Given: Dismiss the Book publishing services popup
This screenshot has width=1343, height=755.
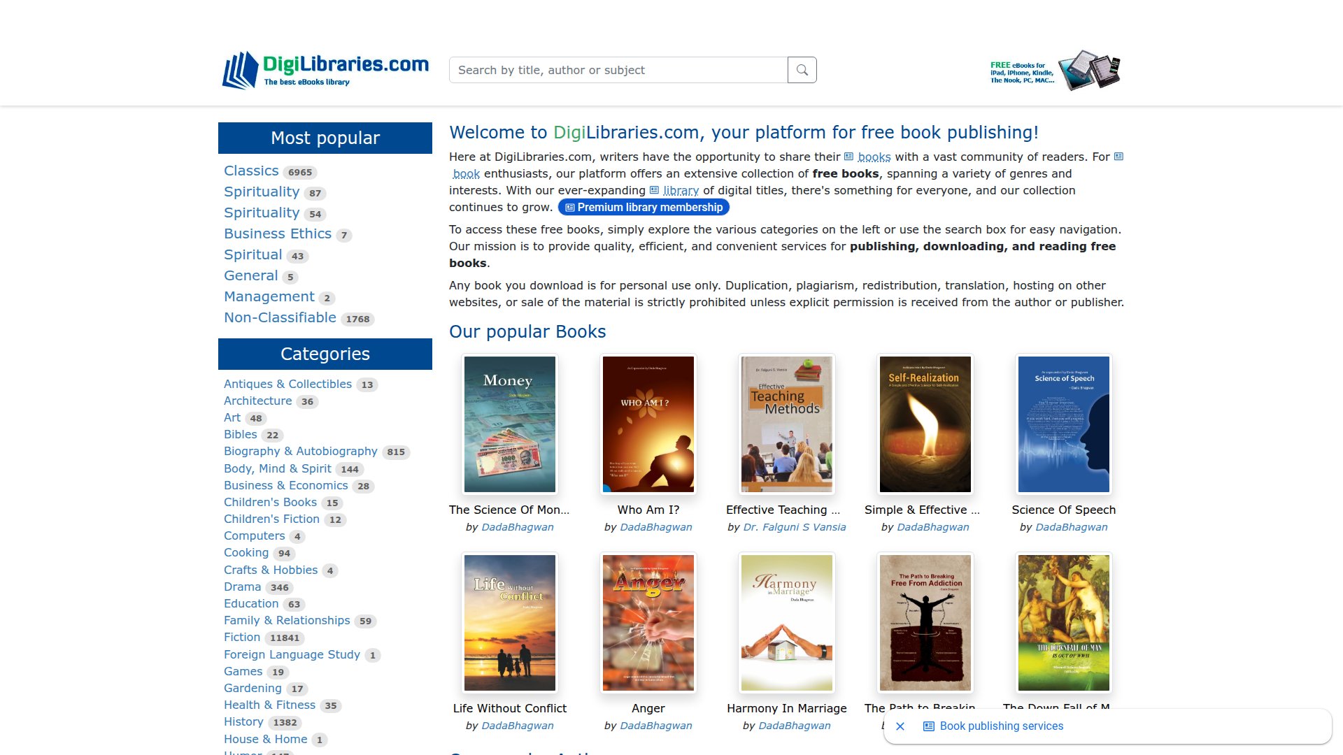Looking at the screenshot, I should (x=900, y=726).
